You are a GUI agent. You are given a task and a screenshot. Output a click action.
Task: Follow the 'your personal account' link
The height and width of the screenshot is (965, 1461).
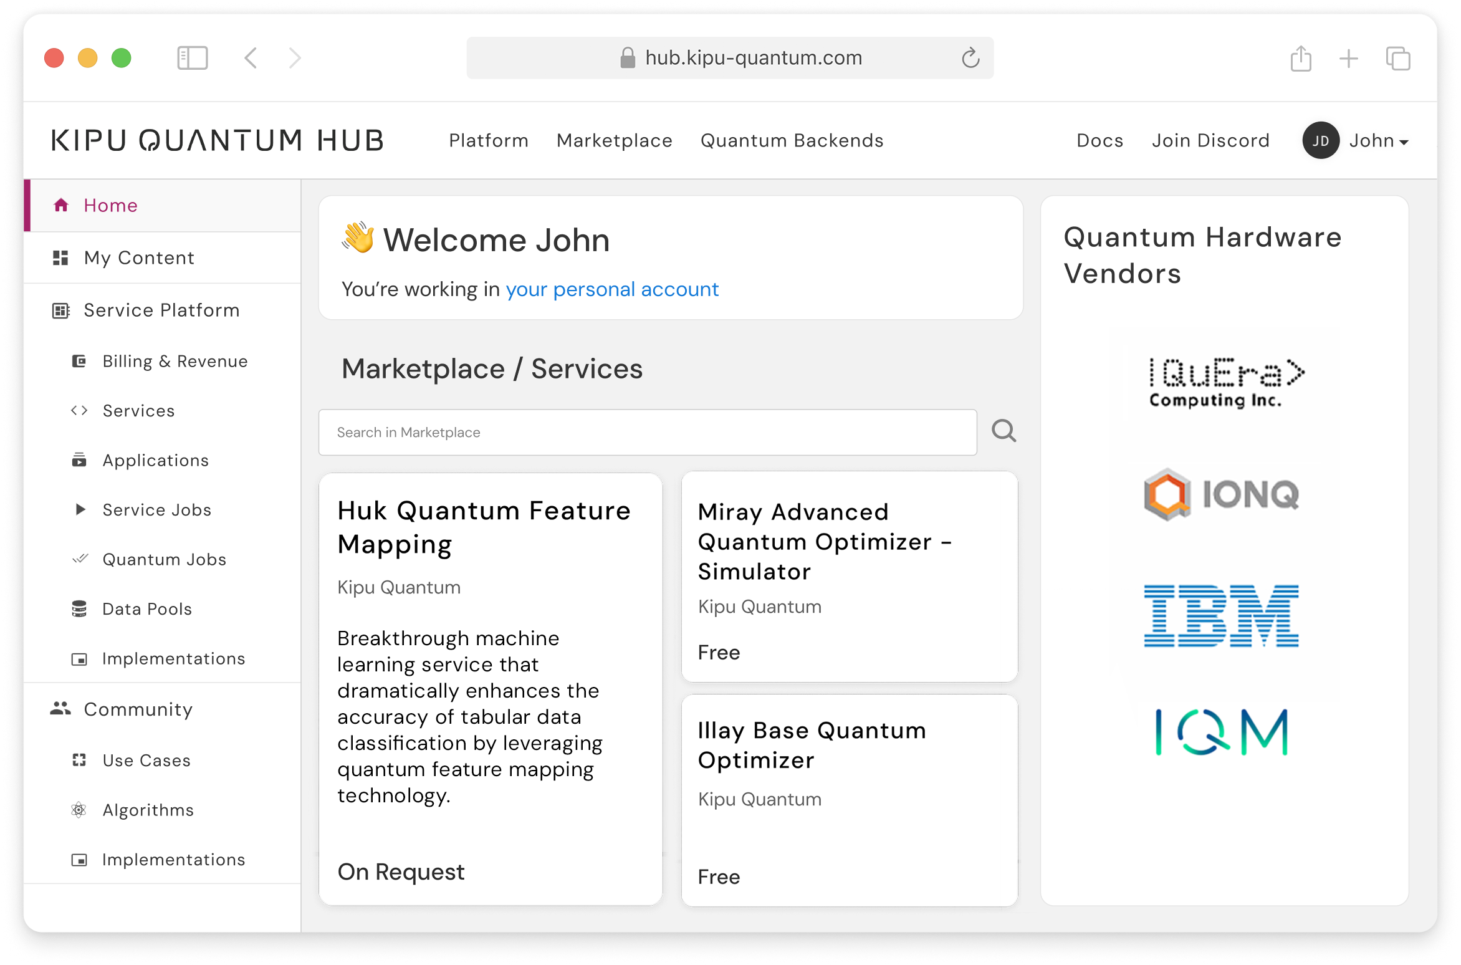coord(611,289)
